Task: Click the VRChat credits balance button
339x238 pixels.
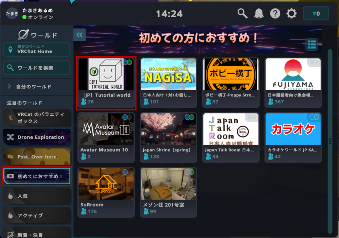Action: [x=316, y=14]
